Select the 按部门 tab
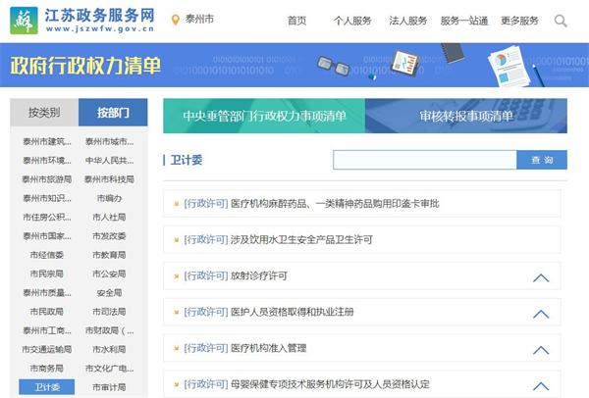 (113, 112)
